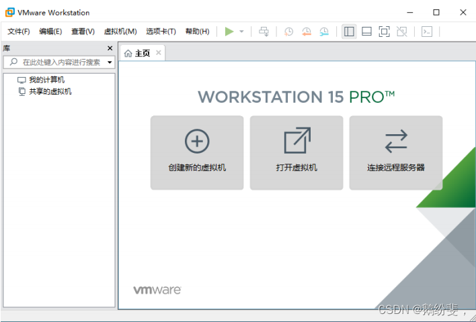Click the library search input field
Screen dimensions: 476x322
(x=59, y=62)
